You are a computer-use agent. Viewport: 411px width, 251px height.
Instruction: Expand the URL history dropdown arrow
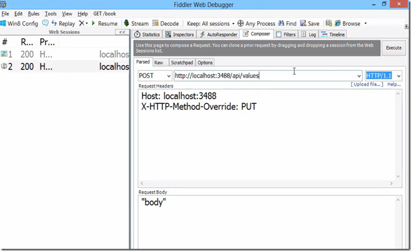tap(359, 76)
